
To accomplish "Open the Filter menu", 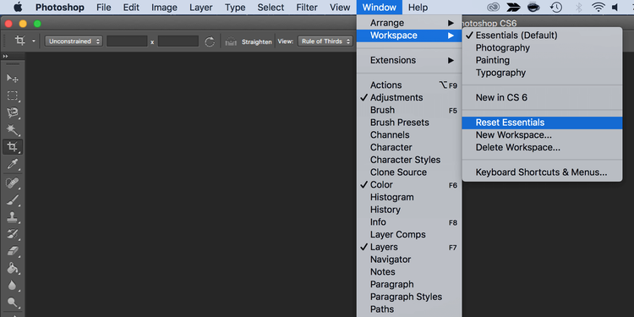I will [308, 8].
